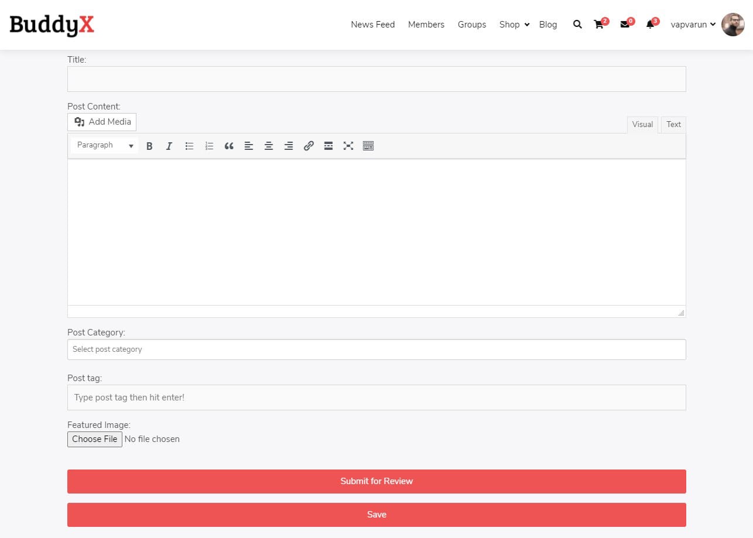The image size is (753, 538).
Task: Add a blockquote to content
Action: pyautogui.click(x=229, y=146)
